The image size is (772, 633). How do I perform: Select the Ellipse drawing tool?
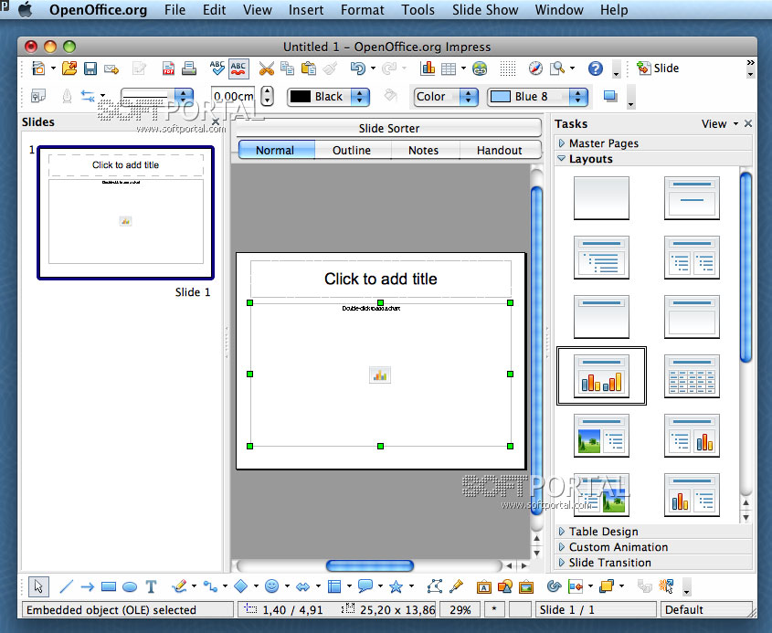tap(130, 587)
